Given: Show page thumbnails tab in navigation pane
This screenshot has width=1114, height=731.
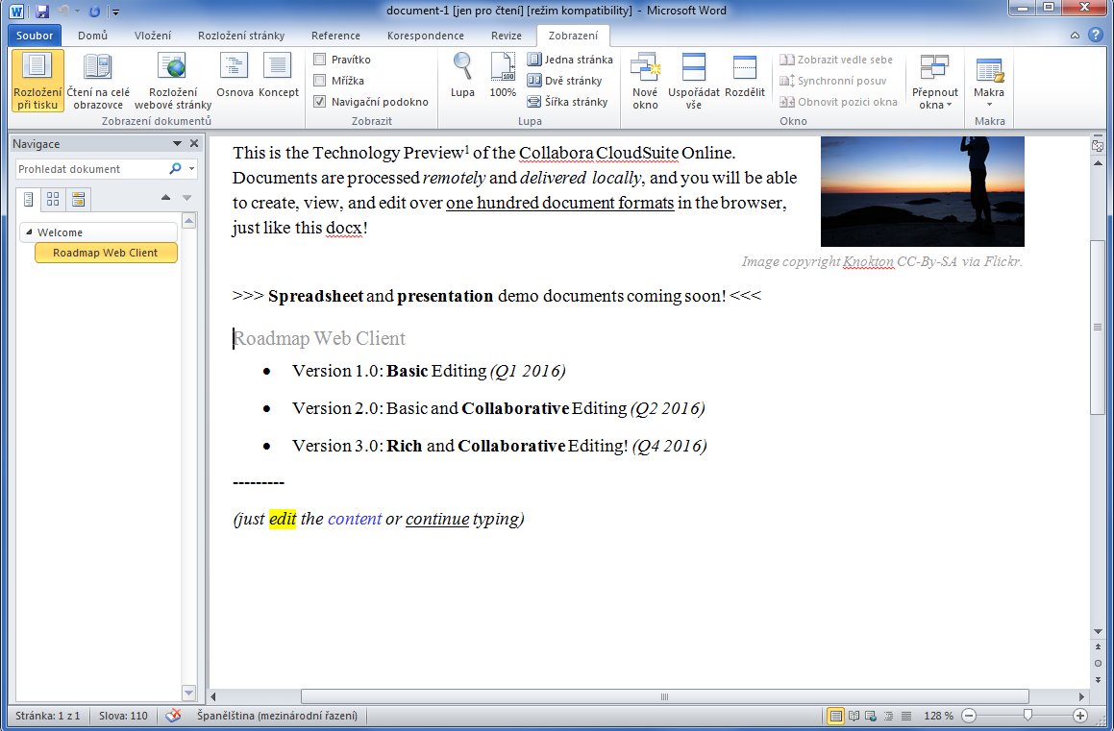Looking at the screenshot, I should pos(53,200).
